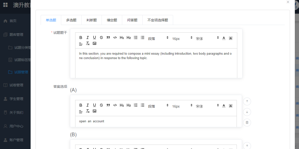Viewport: 299px width, 149px height.
Task: Switch to the 填空题 tab
Action: point(112,20)
